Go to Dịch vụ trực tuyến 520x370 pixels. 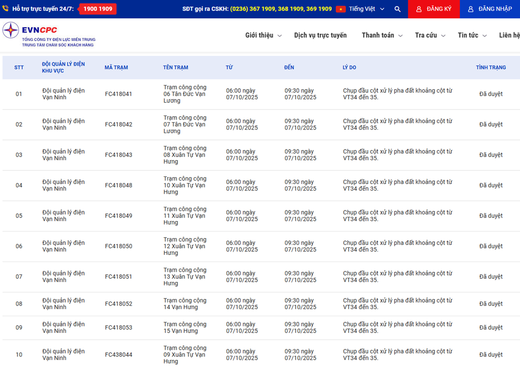320,35
